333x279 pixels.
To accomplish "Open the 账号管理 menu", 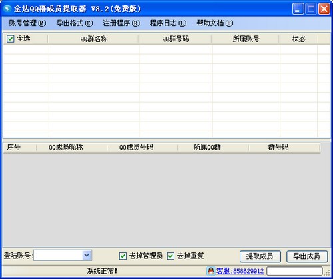I will click(x=27, y=23).
